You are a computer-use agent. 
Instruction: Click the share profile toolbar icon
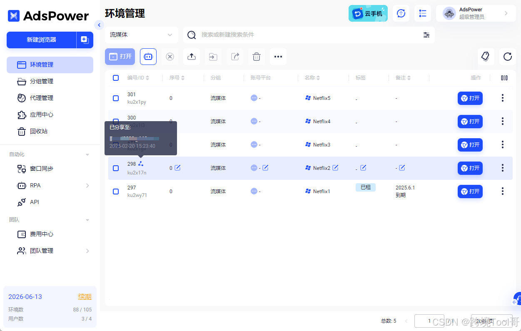tap(235, 57)
